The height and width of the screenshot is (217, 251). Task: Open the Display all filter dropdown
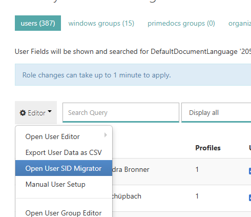(216, 112)
